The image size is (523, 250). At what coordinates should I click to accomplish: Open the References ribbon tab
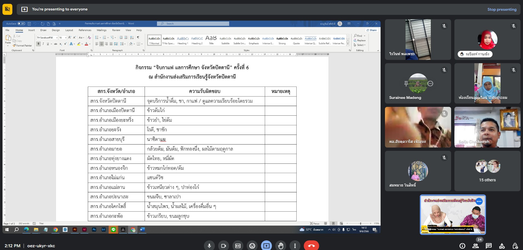[x=85, y=30]
